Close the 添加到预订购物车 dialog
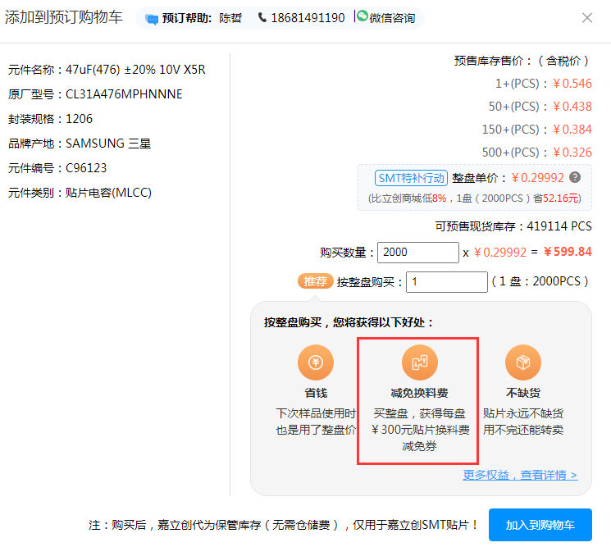Viewport: 611px width, 547px height. click(586, 17)
